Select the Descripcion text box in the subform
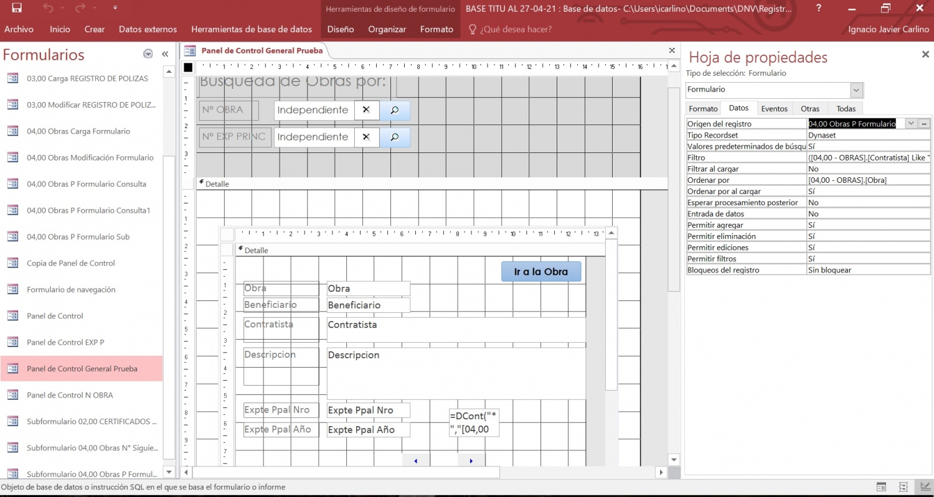Screen dimensions: 934x497 456,373
